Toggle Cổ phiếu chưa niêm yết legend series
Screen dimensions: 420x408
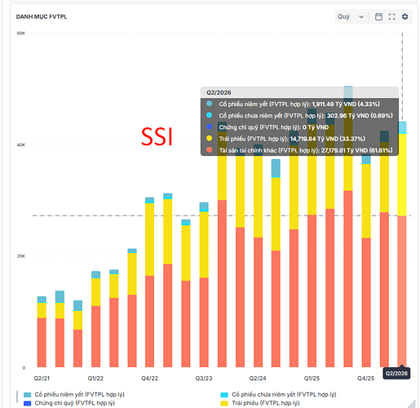tap(278, 394)
